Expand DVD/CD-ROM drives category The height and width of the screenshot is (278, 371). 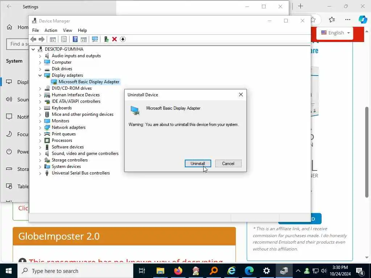[x=40, y=88]
